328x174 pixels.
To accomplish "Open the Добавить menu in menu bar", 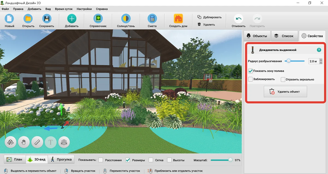I will pos(34,9).
